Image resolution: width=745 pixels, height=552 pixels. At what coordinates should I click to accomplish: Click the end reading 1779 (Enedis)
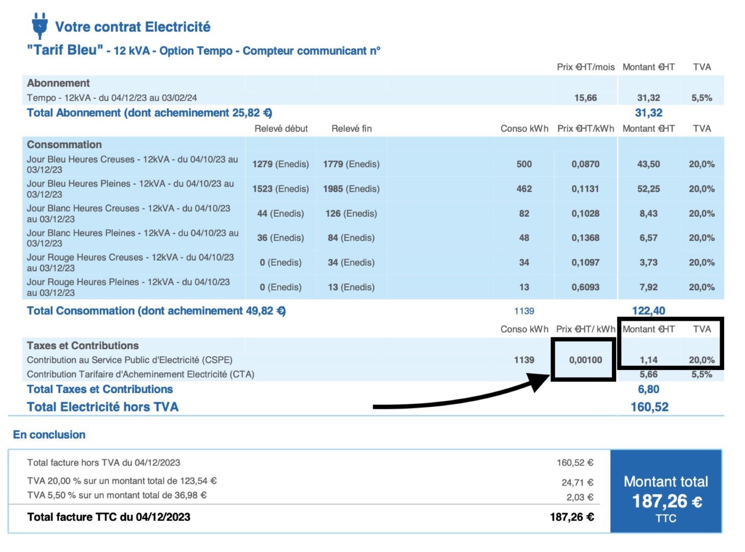[x=351, y=164]
